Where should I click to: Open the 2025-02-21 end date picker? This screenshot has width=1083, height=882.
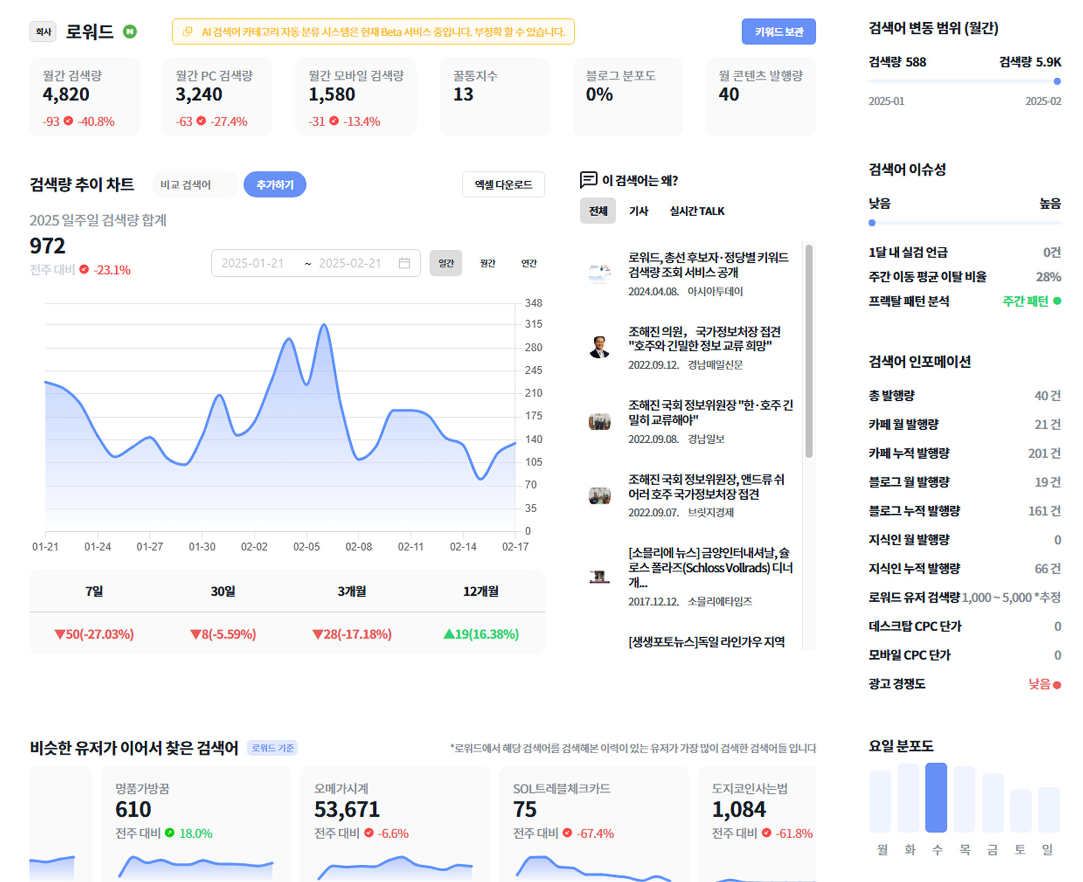pos(350,263)
